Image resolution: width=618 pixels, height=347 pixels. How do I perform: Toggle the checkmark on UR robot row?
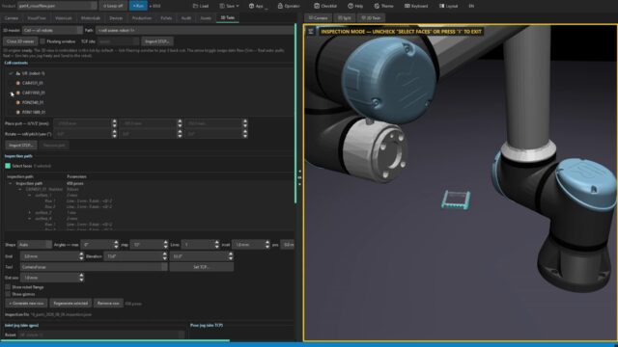[x=11, y=73]
